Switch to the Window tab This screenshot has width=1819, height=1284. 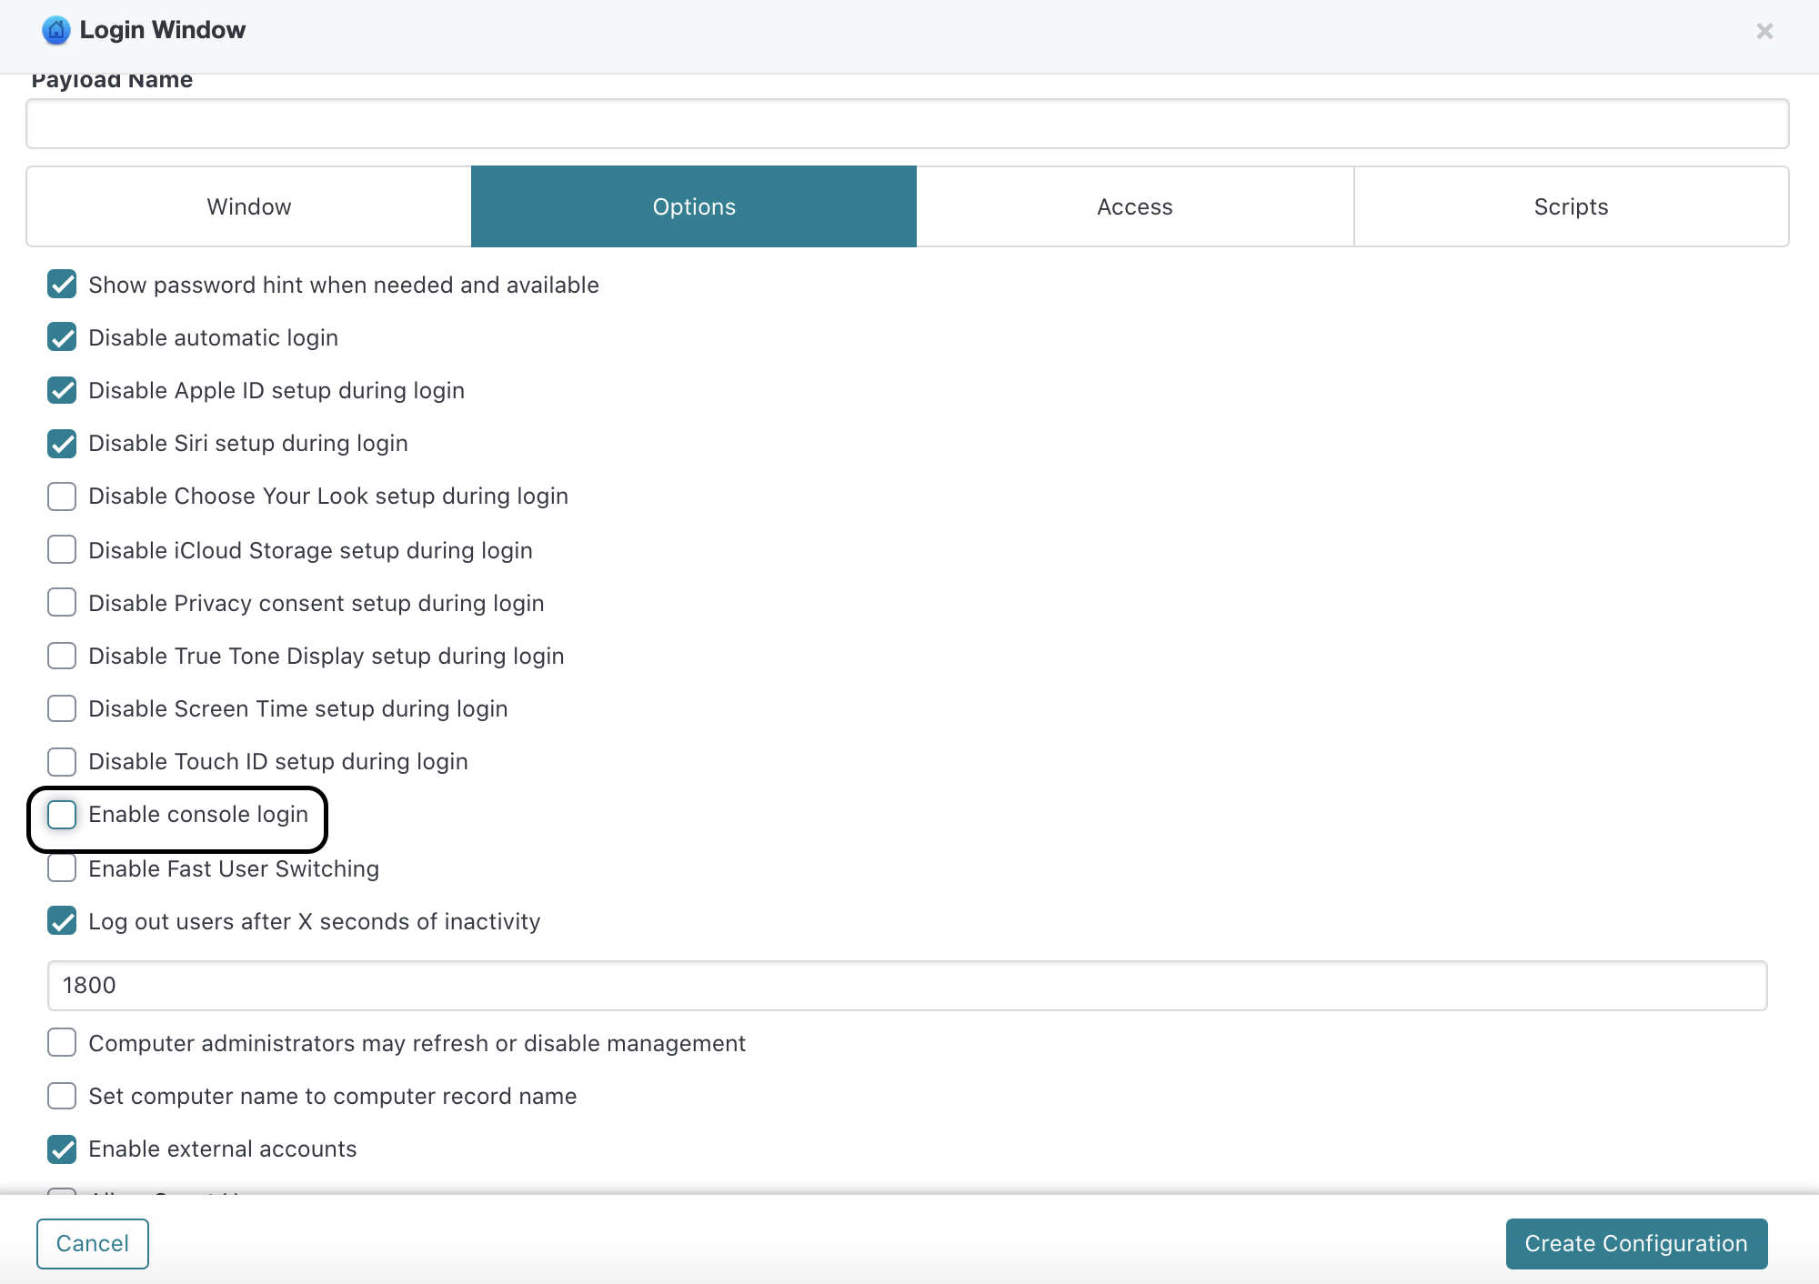pyautogui.click(x=249, y=206)
